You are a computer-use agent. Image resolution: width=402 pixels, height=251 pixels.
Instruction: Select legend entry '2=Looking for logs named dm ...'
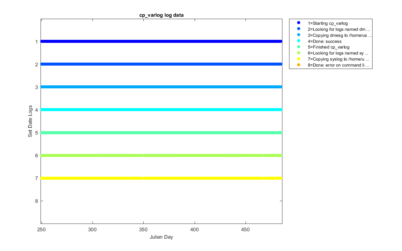pos(339,29)
